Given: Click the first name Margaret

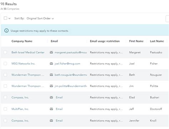Looking at the screenshot, I should [x=135, y=52].
